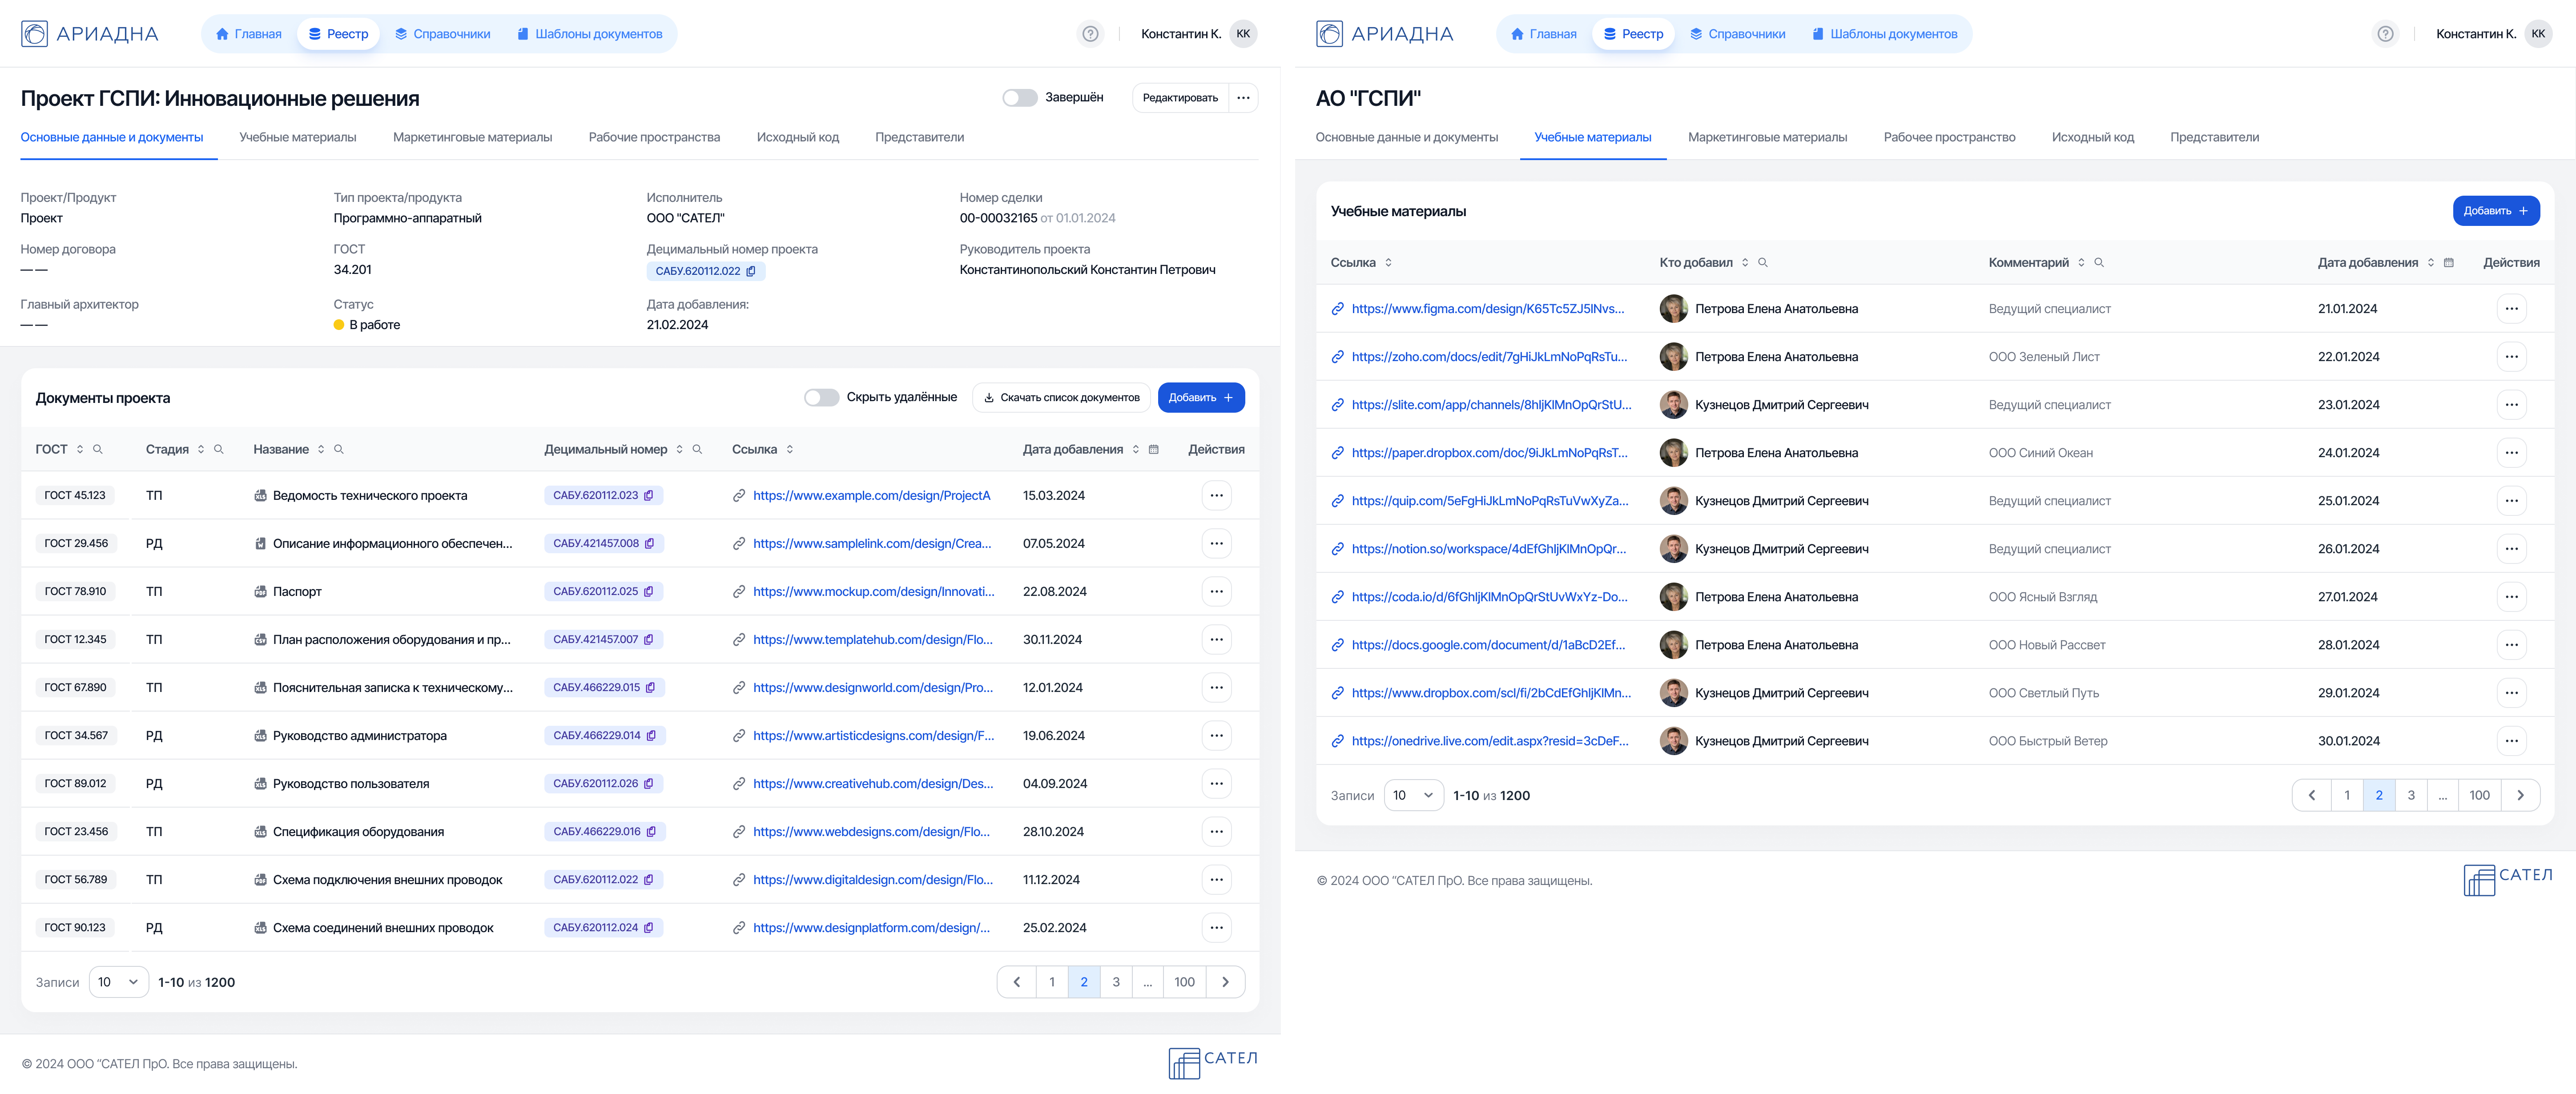
Task: Switch to Учебные материалы tab on project page
Action: coord(298,138)
